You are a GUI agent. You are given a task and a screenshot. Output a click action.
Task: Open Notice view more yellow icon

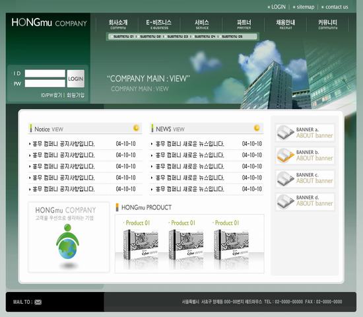[x=136, y=127]
